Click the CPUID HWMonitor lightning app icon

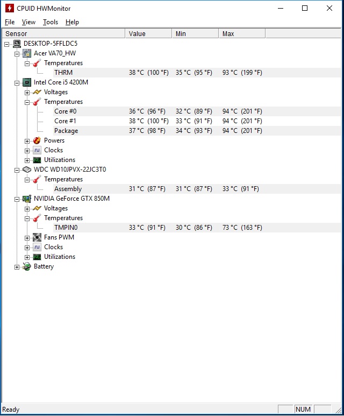click(x=10, y=8)
